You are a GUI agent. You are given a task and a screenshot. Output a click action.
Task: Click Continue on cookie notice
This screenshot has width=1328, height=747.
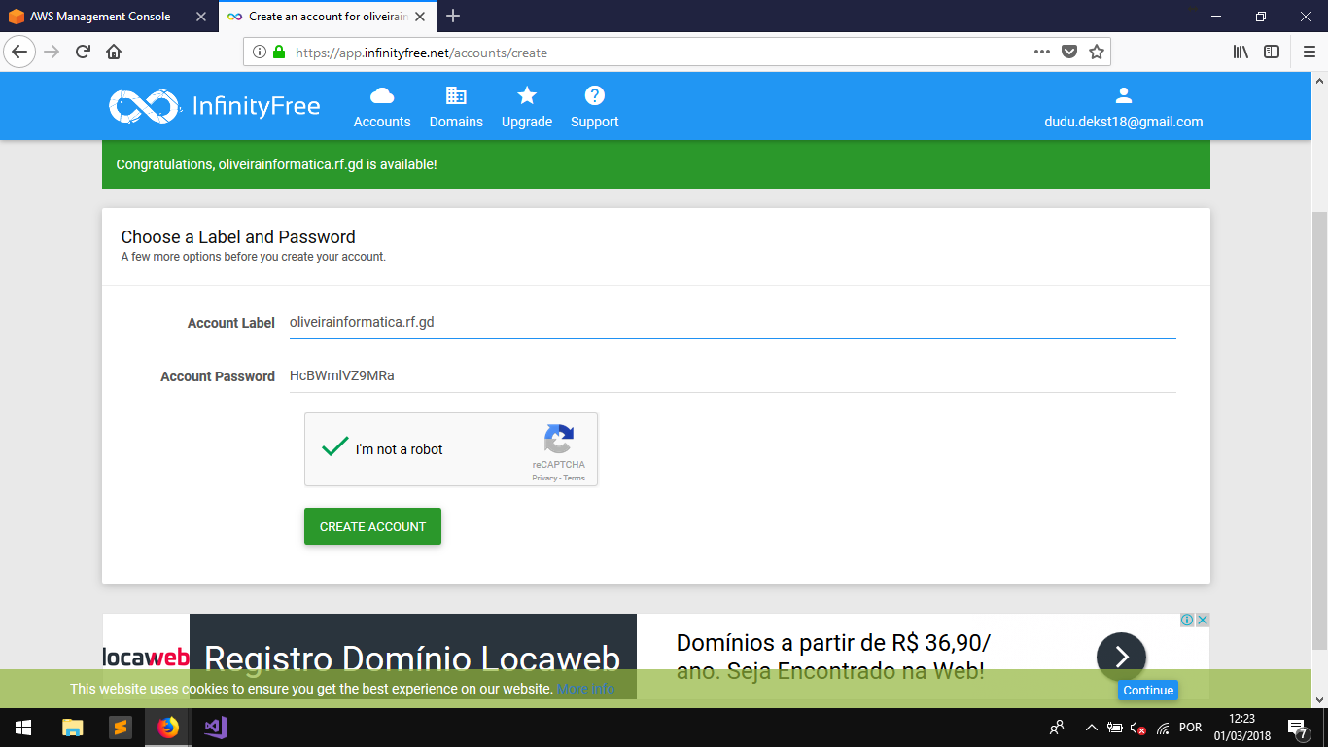tap(1147, 690)
